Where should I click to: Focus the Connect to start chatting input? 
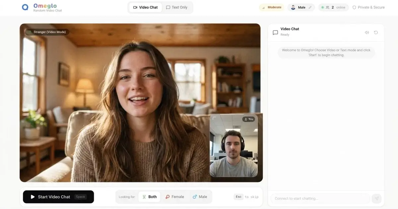tap(320, 198)
